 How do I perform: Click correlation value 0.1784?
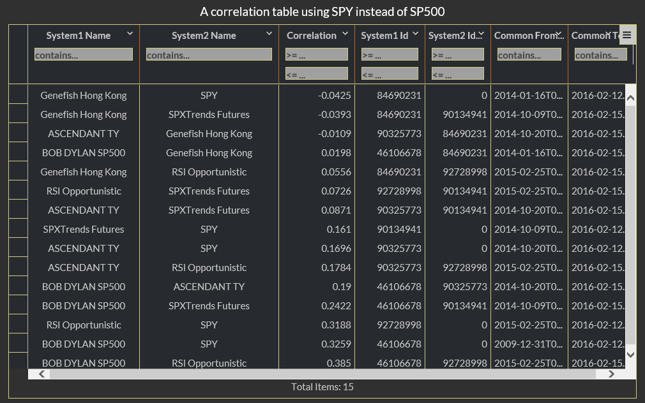pos(336,267)
